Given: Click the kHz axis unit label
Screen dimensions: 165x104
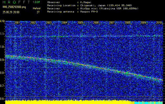Looking at the screenshot, I should coord(2,21).
